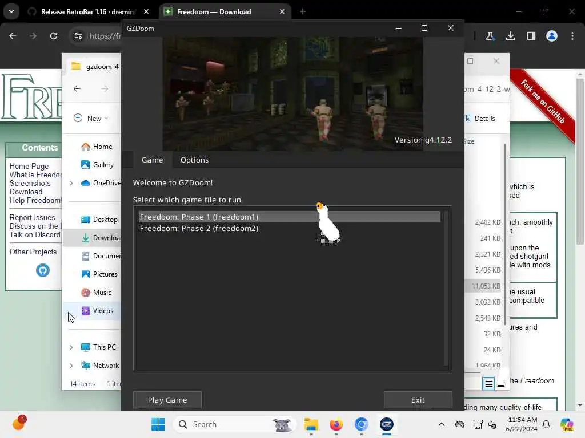This screenshot has height=438, width=585.
Task: Open Music folder in Explorer sidebar
Action: tap(96, 293)
